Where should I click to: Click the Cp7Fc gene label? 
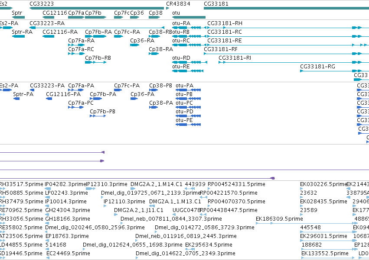tap(122, 13)
